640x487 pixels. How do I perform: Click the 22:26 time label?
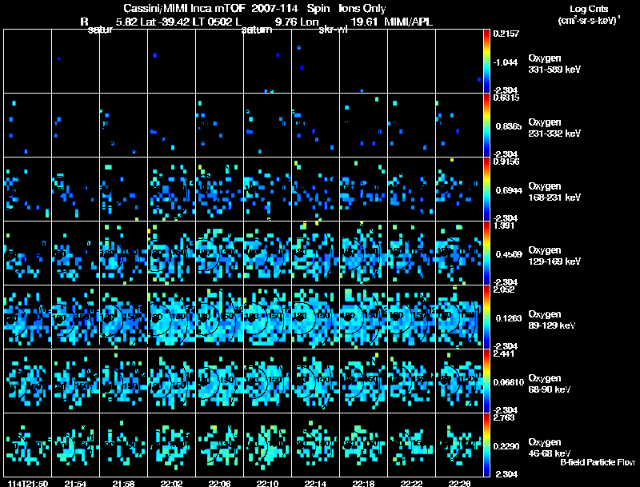tap(459, 483)
